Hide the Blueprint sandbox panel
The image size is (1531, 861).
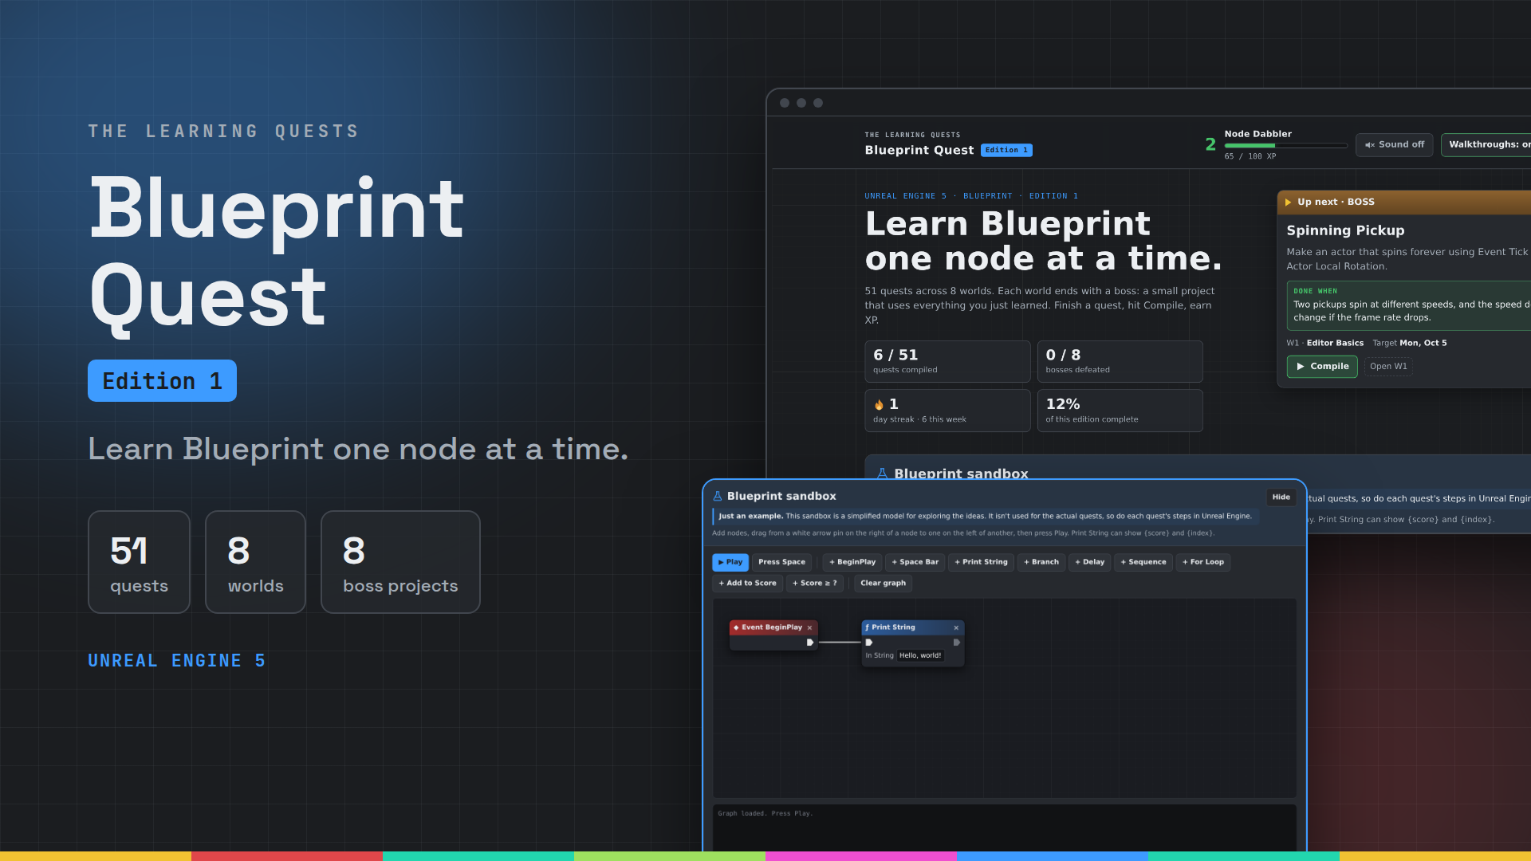tap(1281, 497)
